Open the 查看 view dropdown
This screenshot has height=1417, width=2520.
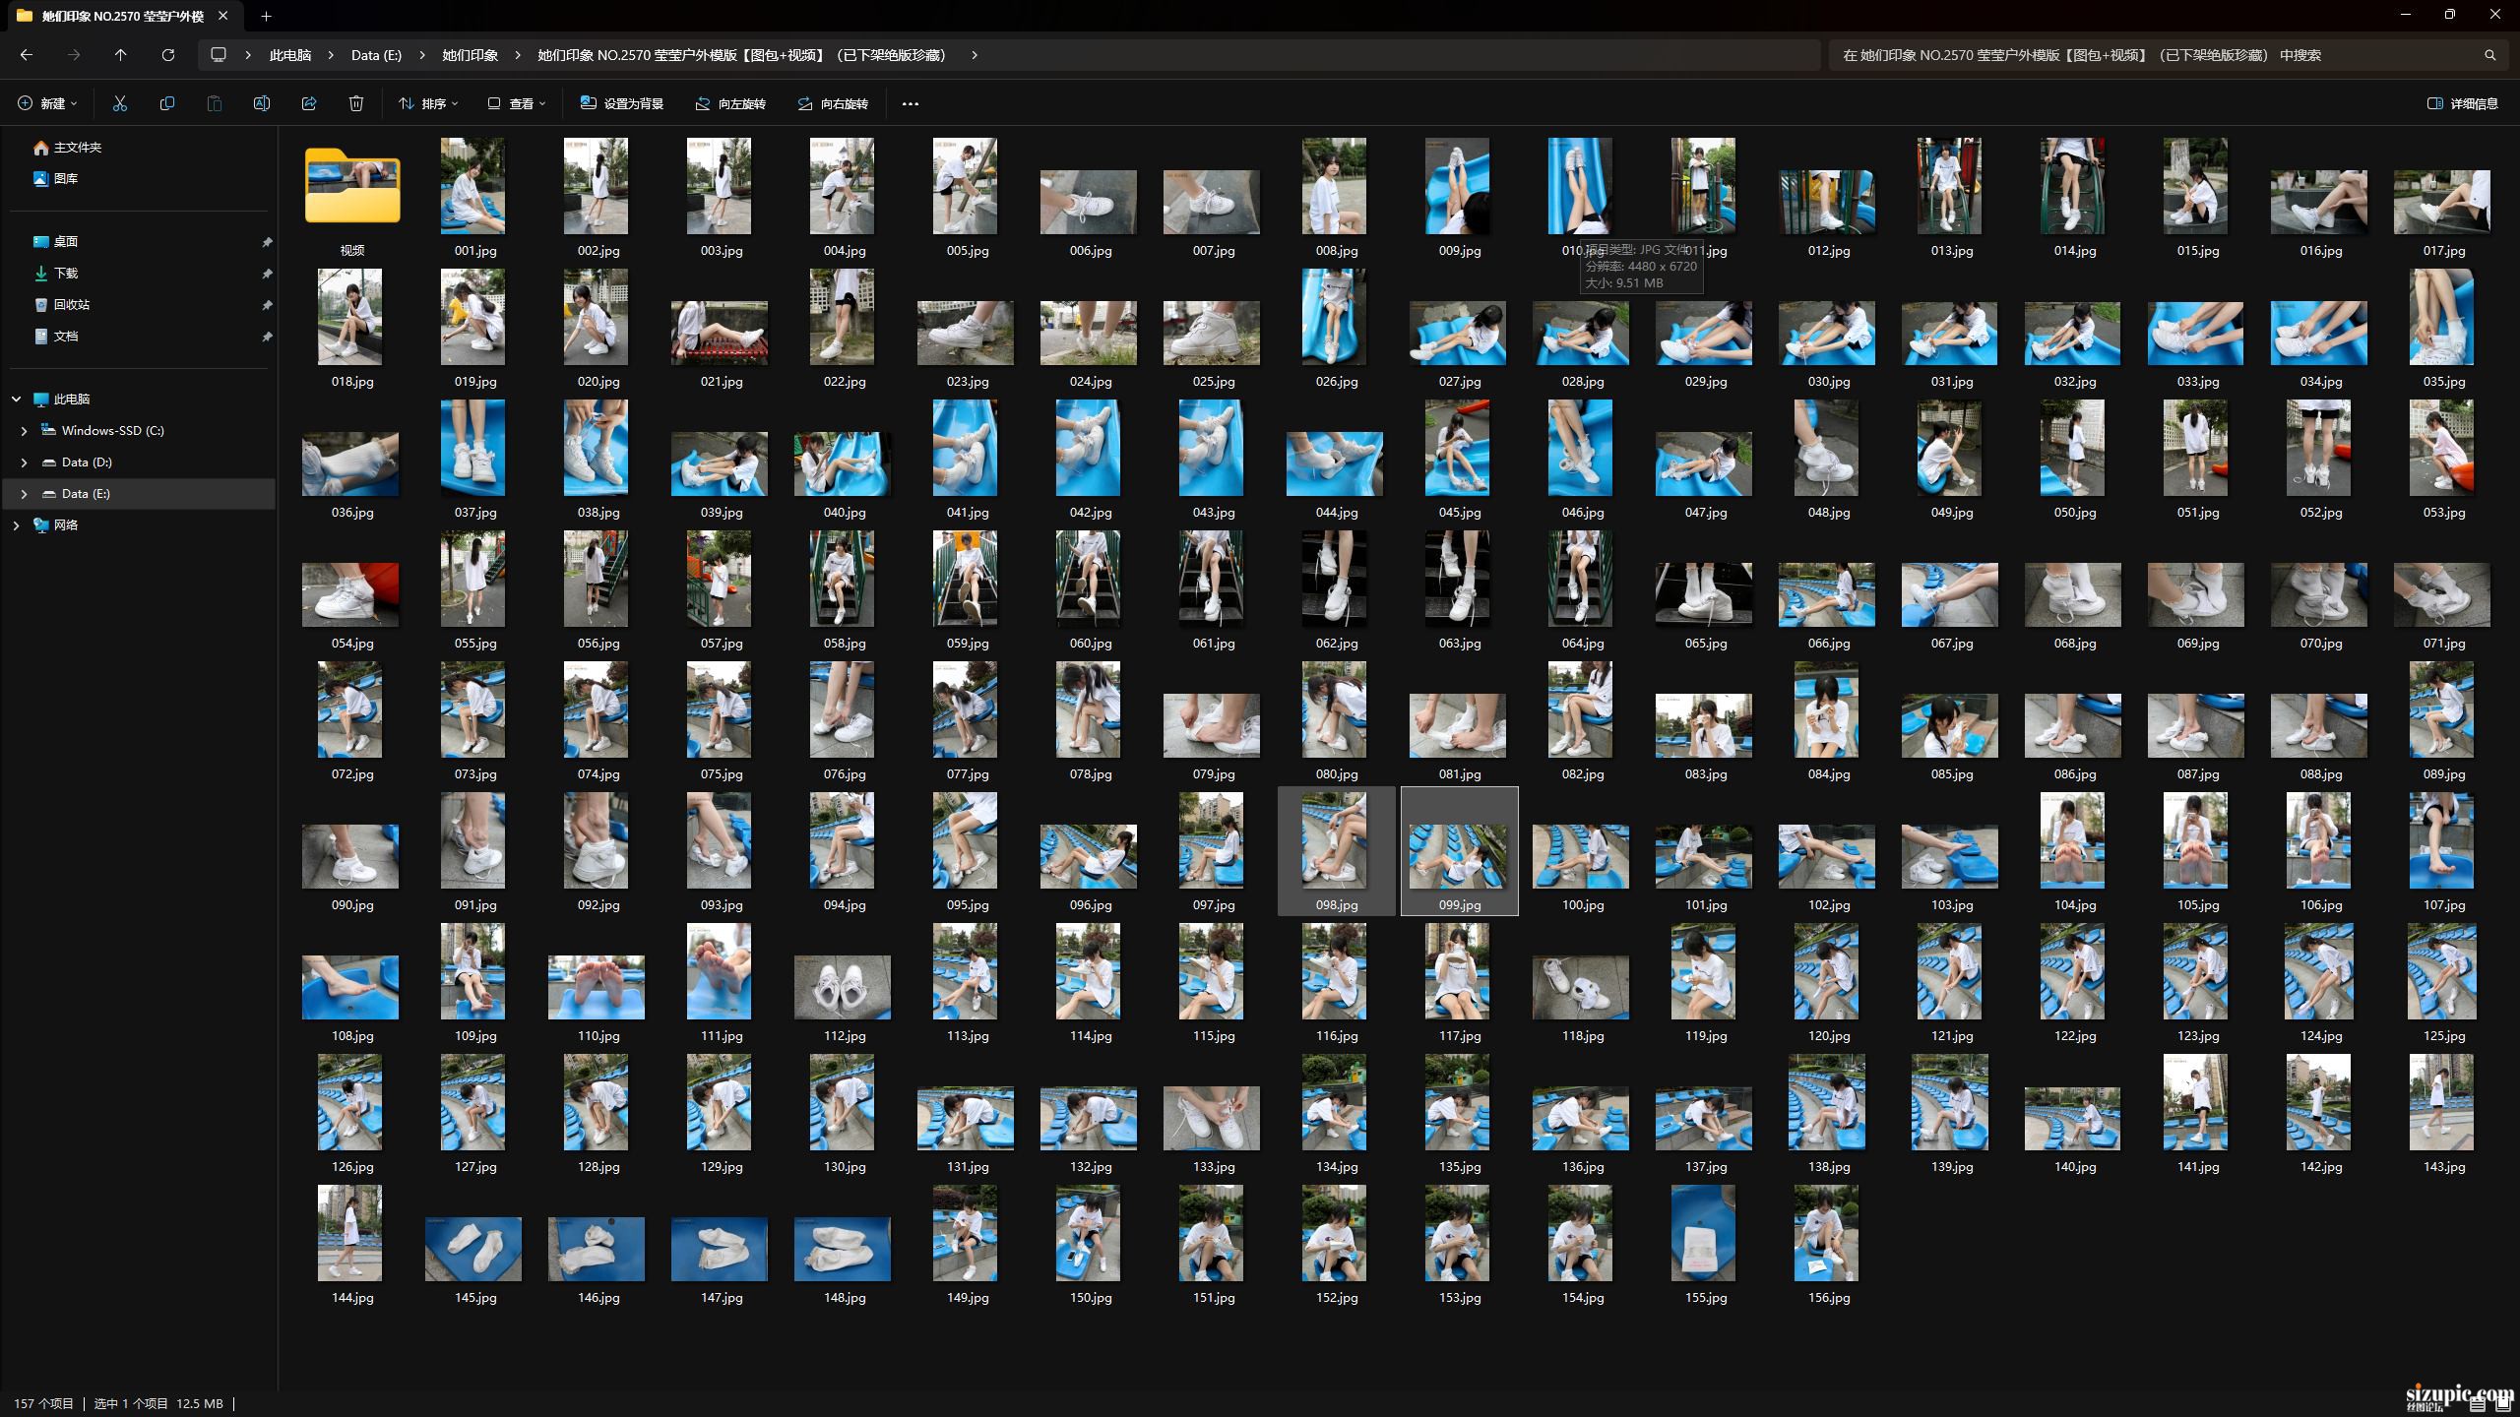click(x=517, y=103)
